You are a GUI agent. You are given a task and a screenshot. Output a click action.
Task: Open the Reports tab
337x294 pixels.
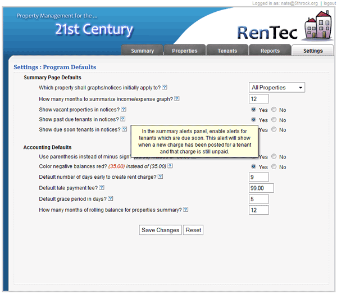coord(270,51)
